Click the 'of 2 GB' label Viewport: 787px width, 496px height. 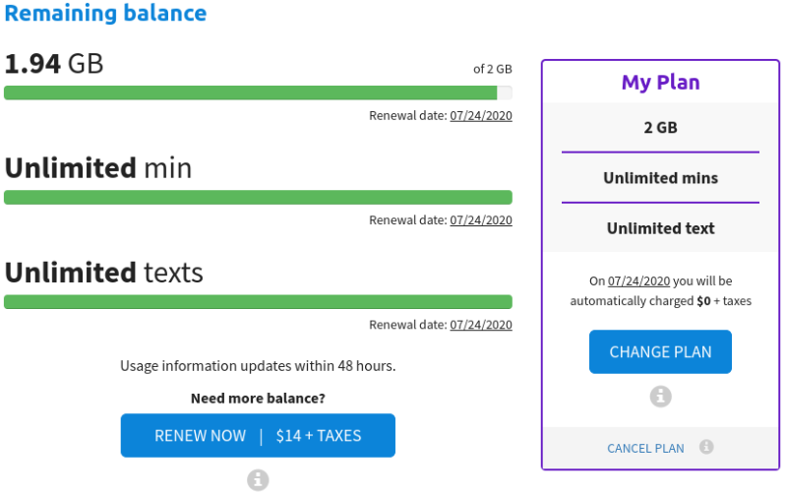(493, 69)
